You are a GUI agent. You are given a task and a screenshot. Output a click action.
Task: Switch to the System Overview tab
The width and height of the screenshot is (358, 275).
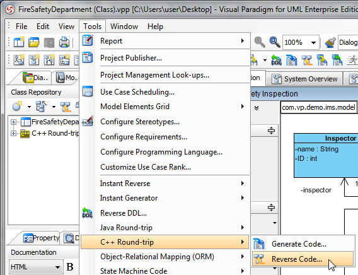(305, 79)
